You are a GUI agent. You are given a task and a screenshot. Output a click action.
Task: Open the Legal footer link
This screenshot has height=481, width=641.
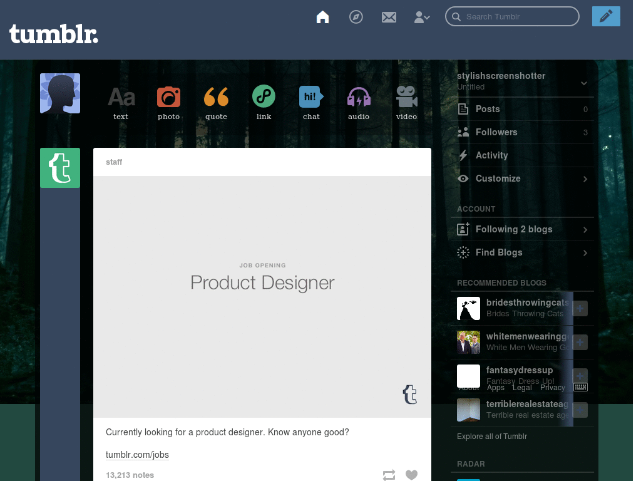click(522, 388)
